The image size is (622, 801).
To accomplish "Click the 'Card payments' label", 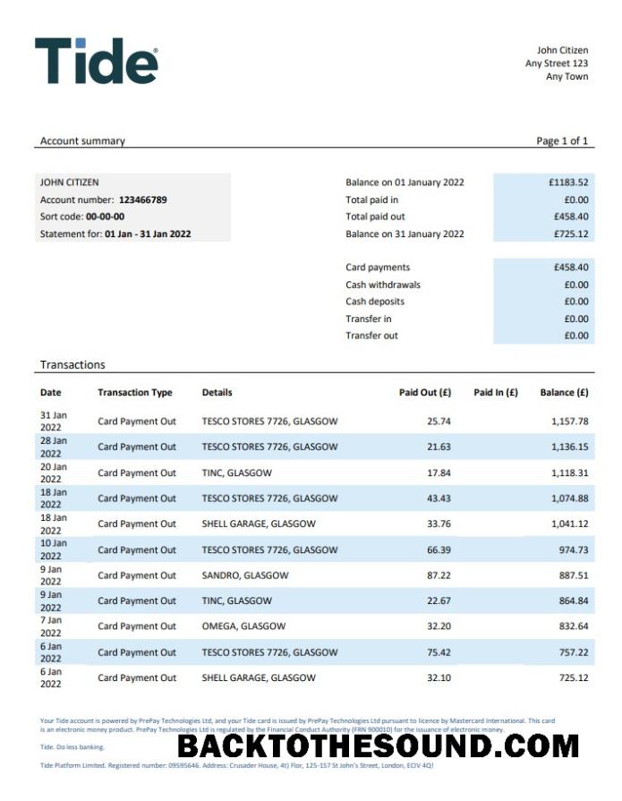I will (378, 268).
